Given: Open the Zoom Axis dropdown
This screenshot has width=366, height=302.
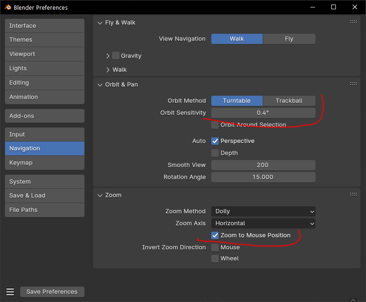Looking at the screenshot, I should coord(263,223).
